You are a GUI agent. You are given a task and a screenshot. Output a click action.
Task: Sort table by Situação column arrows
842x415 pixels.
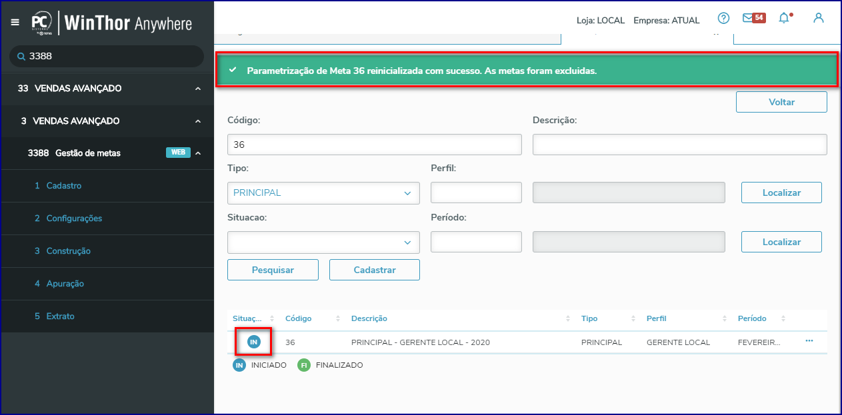point(273,318)
